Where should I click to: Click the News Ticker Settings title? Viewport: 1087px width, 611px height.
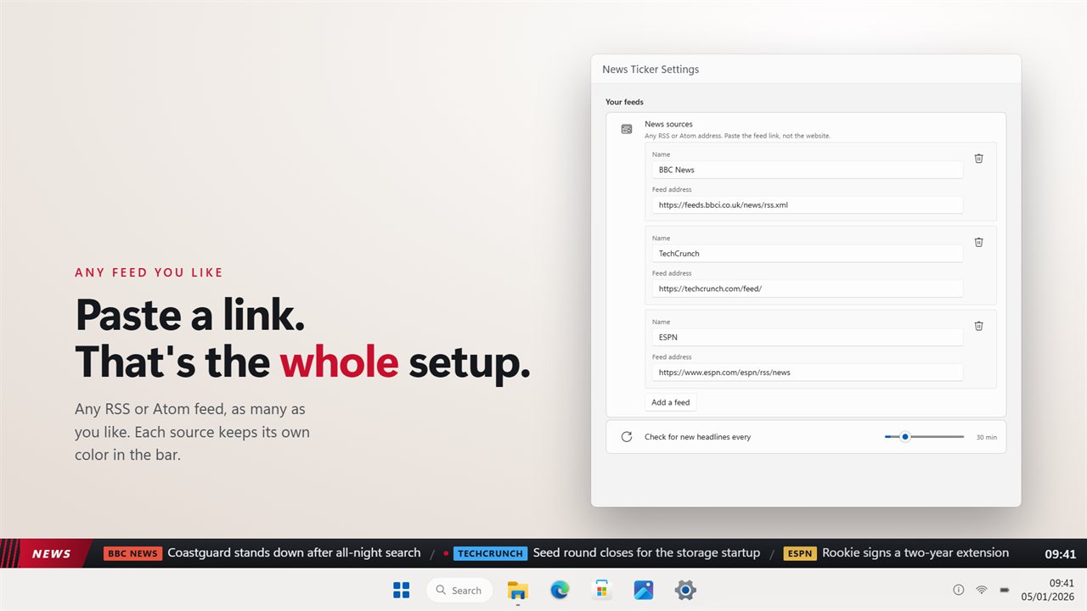coord(651,70)
